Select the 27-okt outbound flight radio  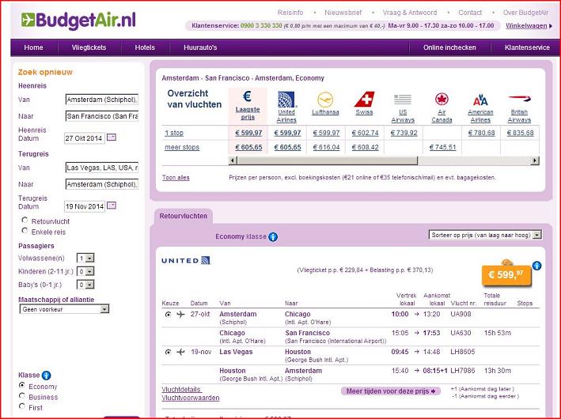(x=168, y=315)
